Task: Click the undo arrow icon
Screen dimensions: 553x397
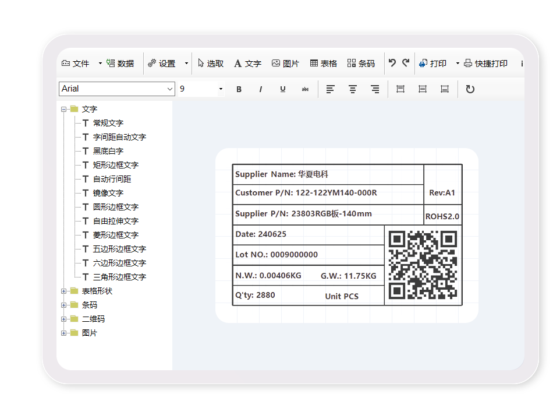Action: click(392, 63)
